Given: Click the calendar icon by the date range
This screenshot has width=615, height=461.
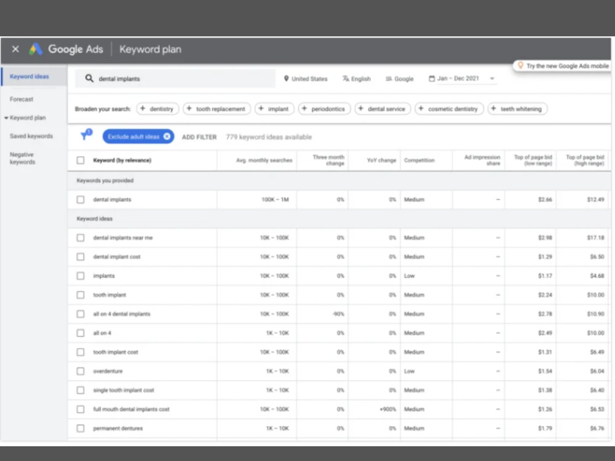Looking at the screenshot, I should tap(432, 79).
